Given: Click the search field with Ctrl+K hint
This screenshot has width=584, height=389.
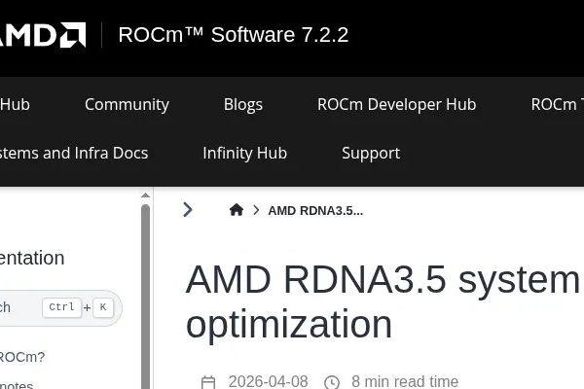Looking at the screenshot, I should tap(59, 308).
